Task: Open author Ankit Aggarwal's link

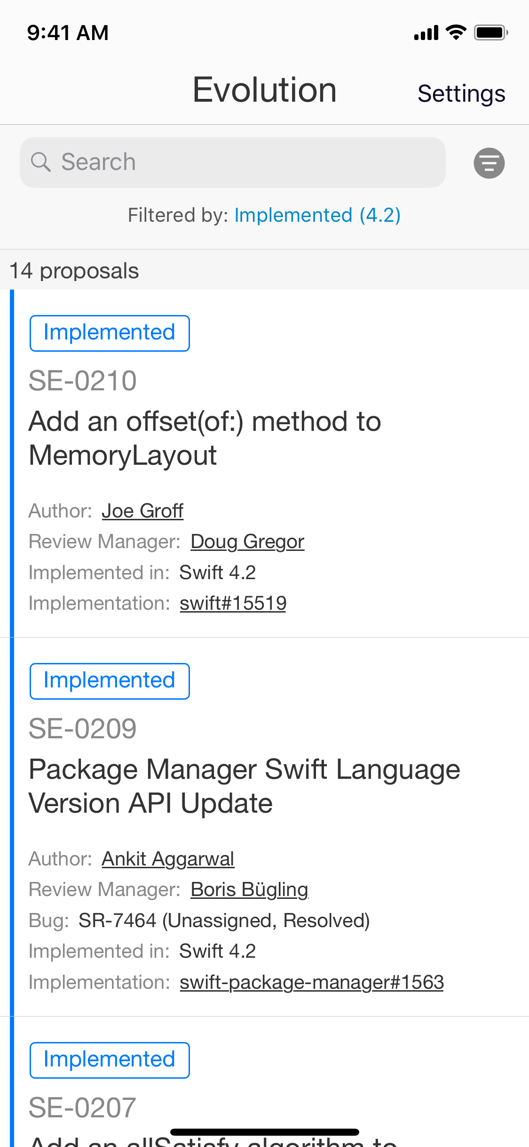Action: [168, 859]
